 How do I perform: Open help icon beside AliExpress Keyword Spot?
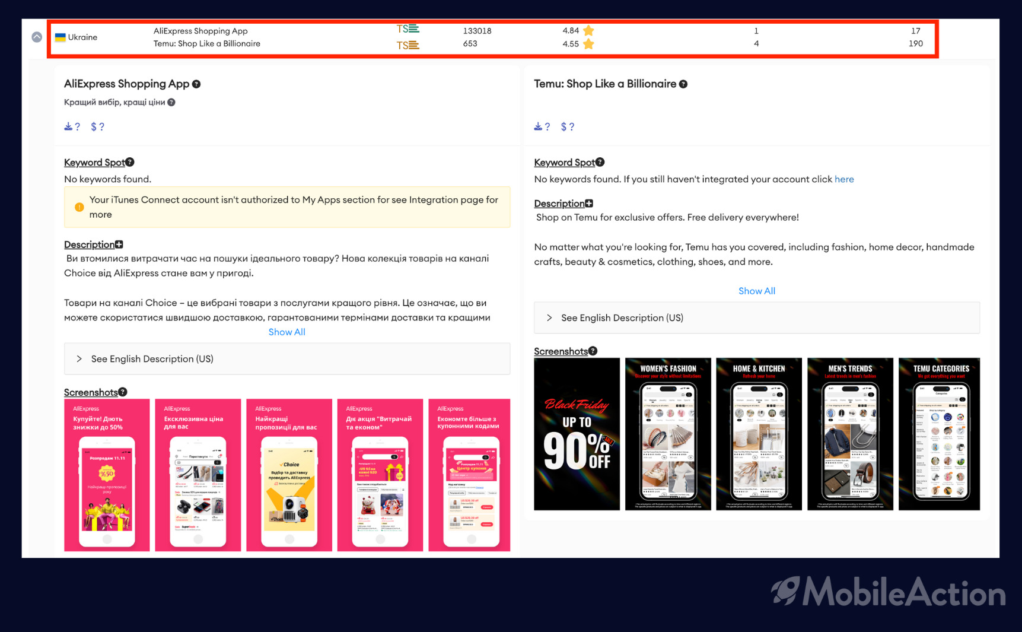(130, 162)
